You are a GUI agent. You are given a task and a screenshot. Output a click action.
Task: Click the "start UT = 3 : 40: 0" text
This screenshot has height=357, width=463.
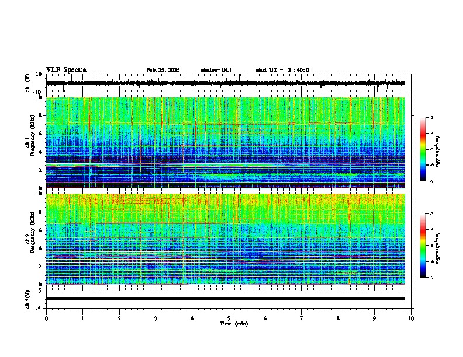(282, 70)
